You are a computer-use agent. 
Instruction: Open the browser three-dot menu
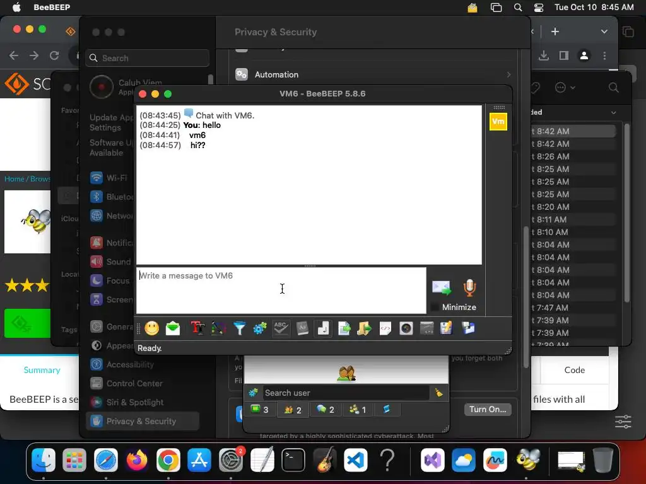click(x=604, y=55)
